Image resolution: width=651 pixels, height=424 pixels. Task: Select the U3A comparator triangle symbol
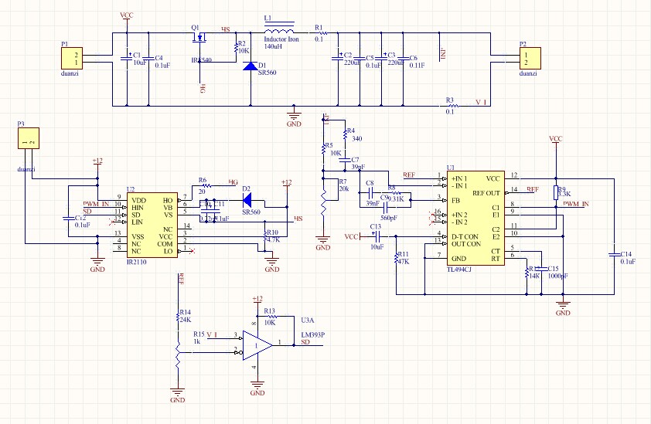[x=257, y=345]
